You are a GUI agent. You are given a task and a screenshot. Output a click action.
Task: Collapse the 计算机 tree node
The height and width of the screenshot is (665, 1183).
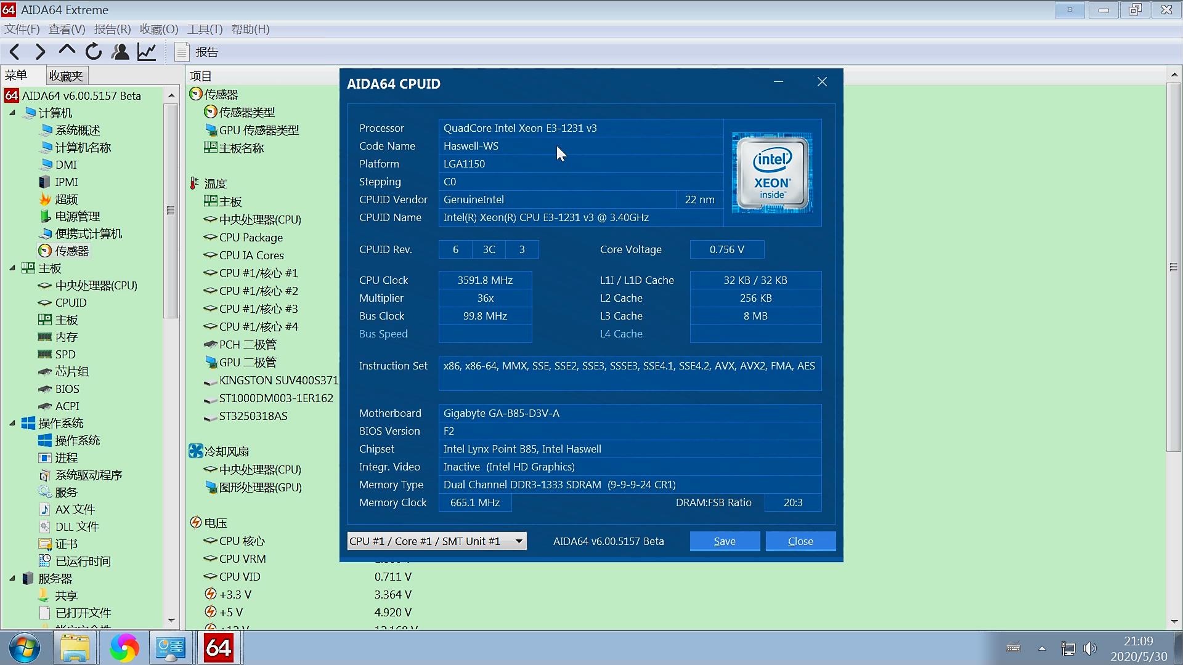point(12,113)
